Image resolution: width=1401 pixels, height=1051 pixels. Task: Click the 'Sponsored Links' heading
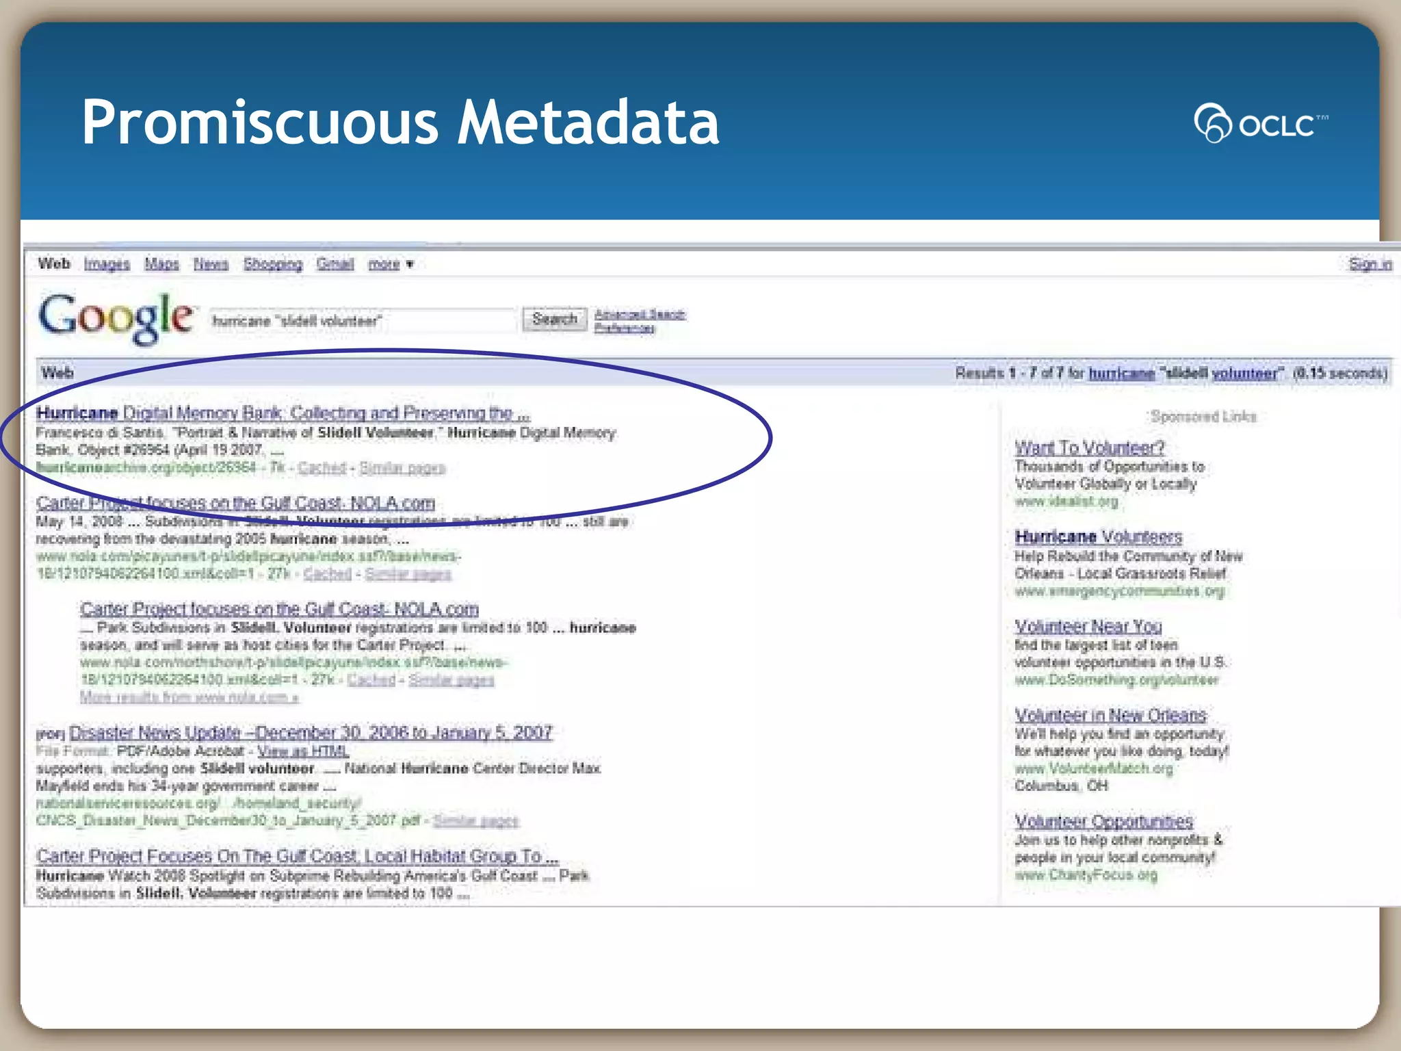(x=1203, y=417)
